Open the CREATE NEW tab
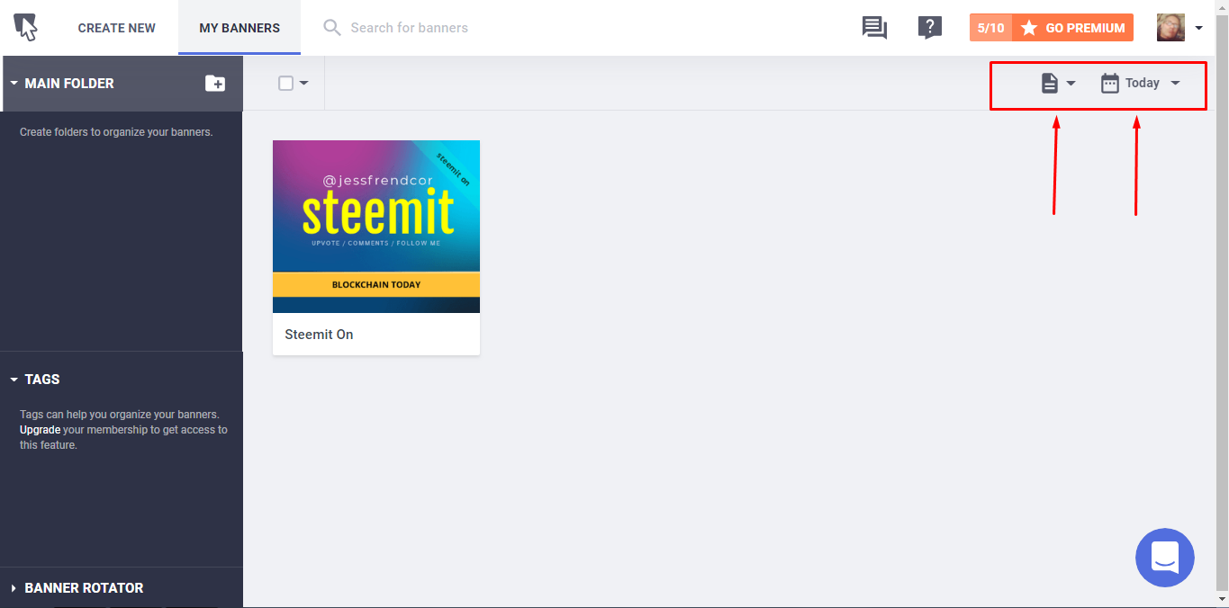 (117, 28)
